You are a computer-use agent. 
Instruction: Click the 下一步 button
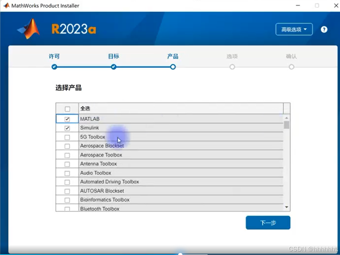268,222
